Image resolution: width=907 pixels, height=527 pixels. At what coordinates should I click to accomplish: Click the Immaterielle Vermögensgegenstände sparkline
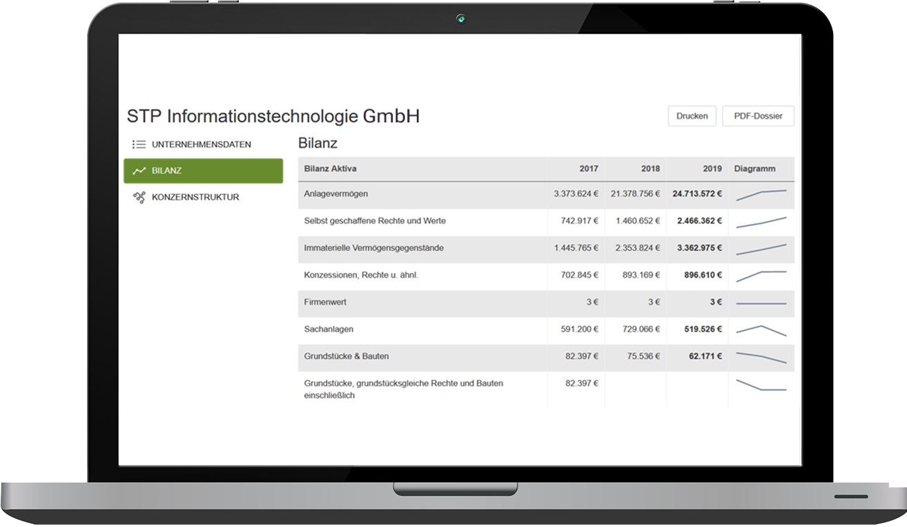point(761,249)
